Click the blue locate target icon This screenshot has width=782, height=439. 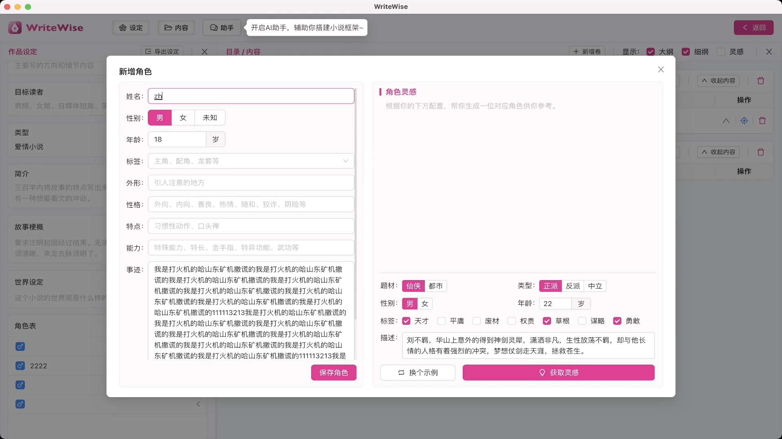point(744,121)
